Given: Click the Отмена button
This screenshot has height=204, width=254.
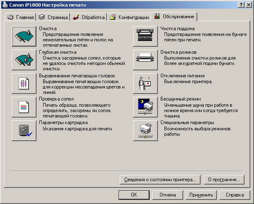Looking at the screenshot, I should click(168, 195).
